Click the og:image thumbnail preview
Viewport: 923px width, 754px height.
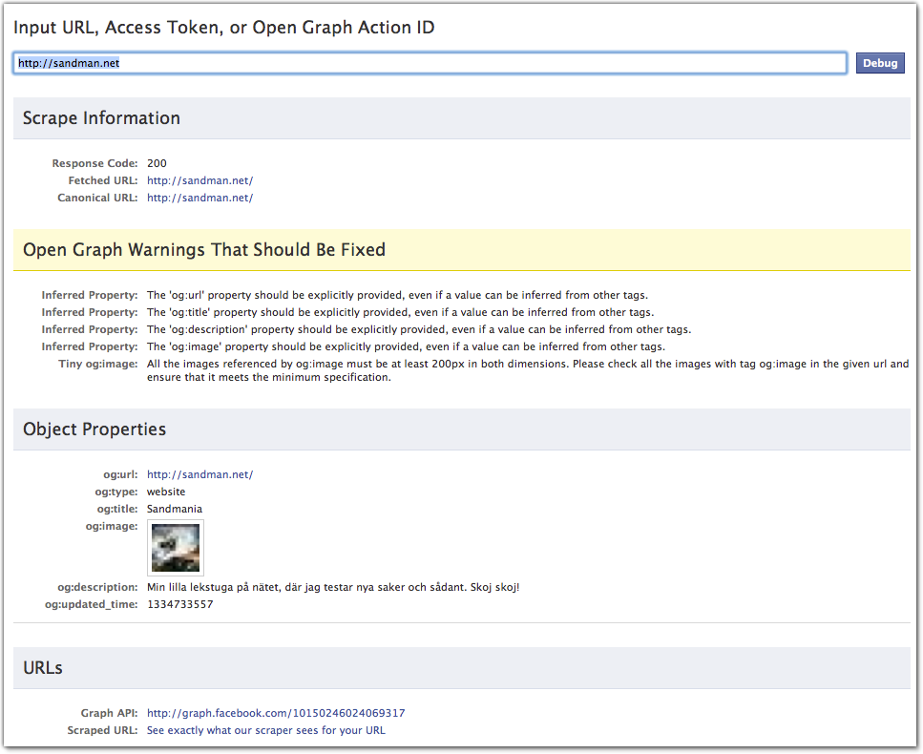pyautogui.click(x=176, y=548)
